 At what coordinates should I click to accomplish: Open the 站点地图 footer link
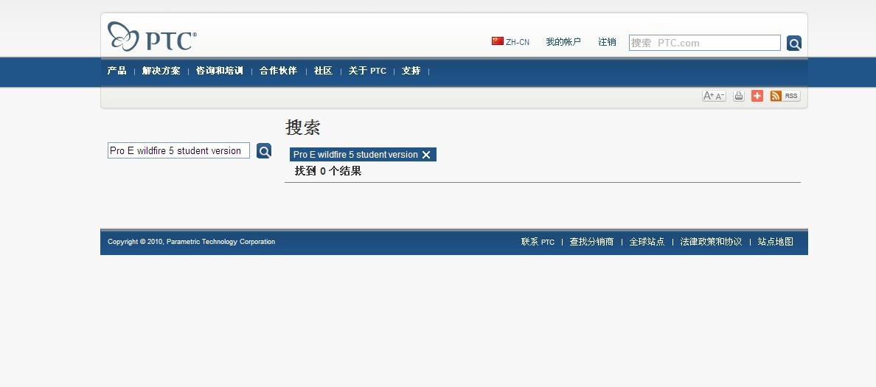[776, 242]
